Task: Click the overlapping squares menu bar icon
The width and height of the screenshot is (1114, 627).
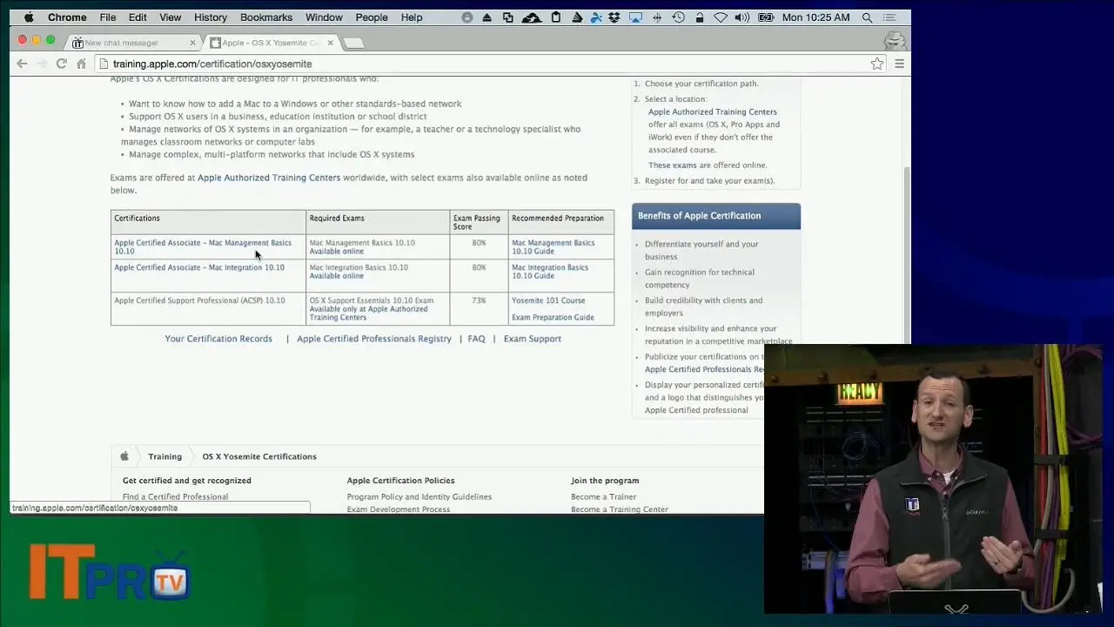Action: pyautogui.click(x=508, y=17)
